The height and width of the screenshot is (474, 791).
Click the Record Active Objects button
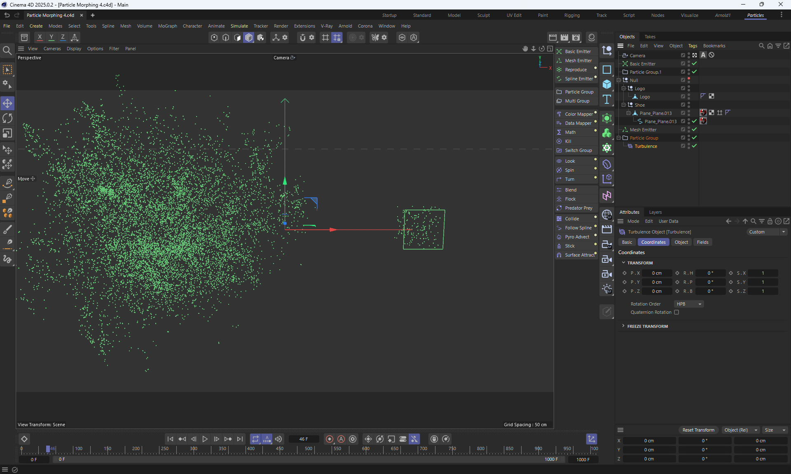point(330,439)
